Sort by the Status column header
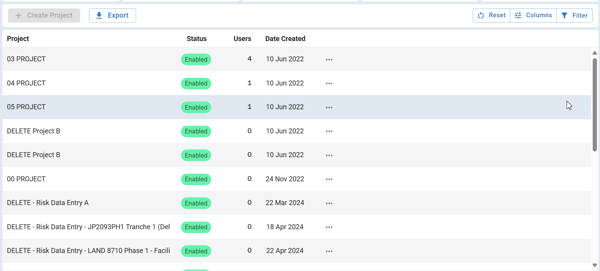The height and width of the screenshot is (271, 600). pyautogui.click(x=196, y=39)
